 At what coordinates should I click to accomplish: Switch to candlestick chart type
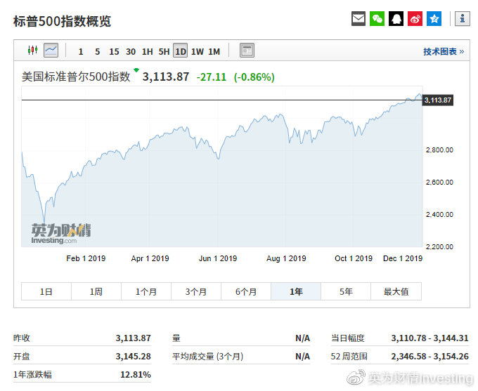pos(32,51)
